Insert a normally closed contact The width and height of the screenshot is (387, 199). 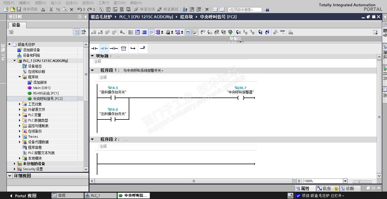tap(104, 48)
